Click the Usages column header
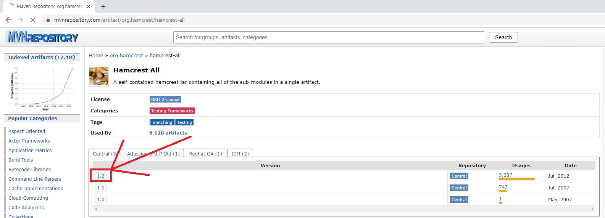Viewport: 605px width, 218px height. click(x=521, y=166)
